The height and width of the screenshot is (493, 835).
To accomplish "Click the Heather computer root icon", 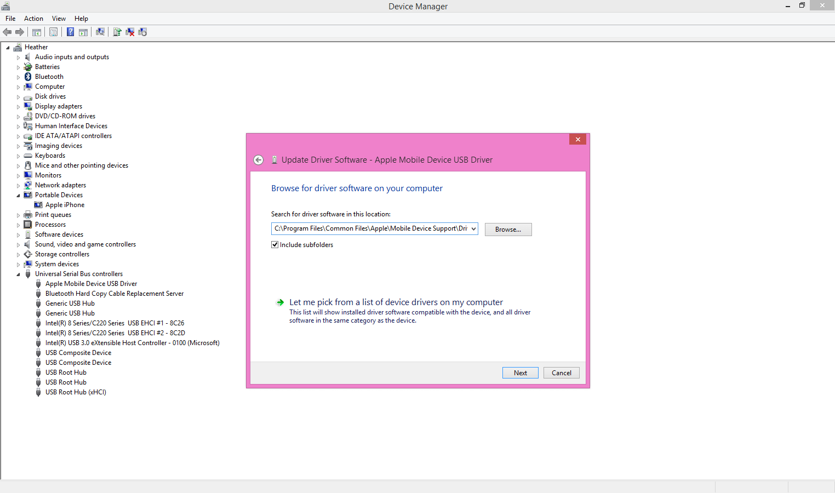I will (18, 47).
